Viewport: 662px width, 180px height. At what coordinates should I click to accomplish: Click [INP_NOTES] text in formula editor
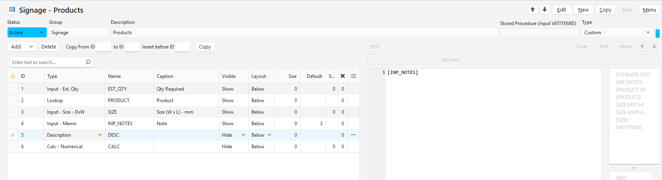(403, 72)
